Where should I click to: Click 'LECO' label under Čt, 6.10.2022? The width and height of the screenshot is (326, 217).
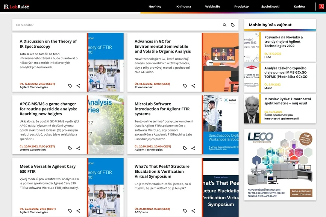[268, 88]
